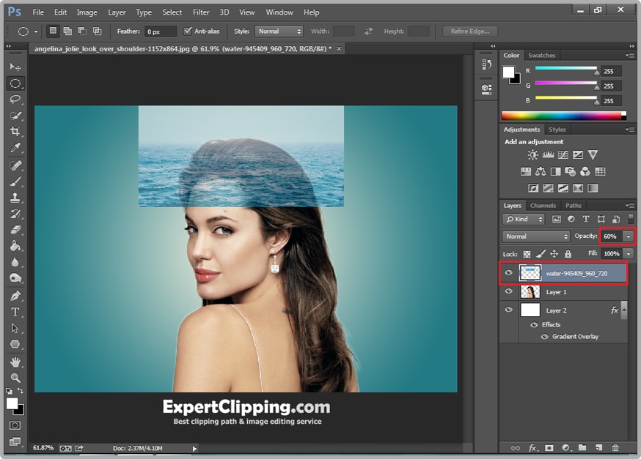Toggle visibility of Layer 1
This screenshot has width=641, height=459.
coord(508,291)
